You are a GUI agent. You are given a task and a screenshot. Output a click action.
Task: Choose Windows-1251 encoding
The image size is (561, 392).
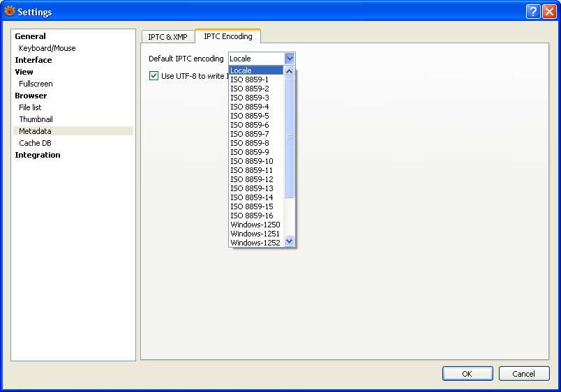[256, 234]
